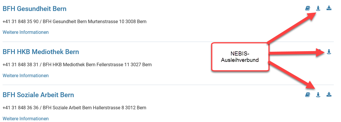Open Weitere Informationen under BFH HKB Mediothek
This screenshot has width=341, height=122.
[26, 75]
